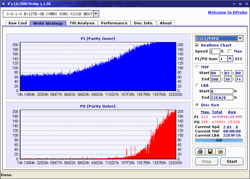
Task: Click the PI Avg value 105.955
Action: point(235,117)
